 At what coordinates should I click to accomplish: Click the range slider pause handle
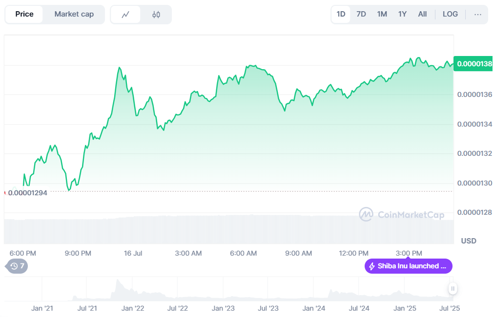tap(453, 289)
